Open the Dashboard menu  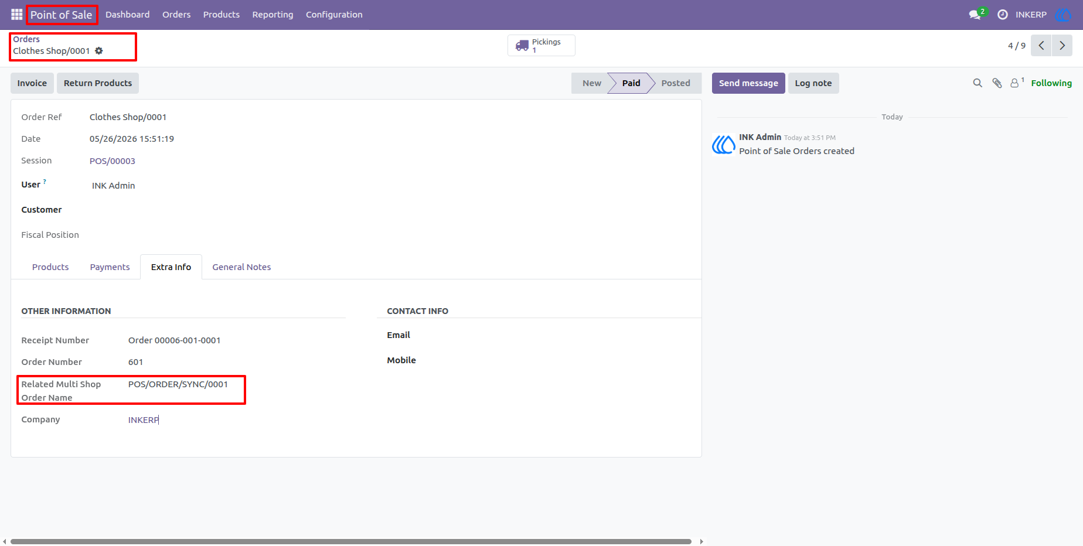[127, 15]
